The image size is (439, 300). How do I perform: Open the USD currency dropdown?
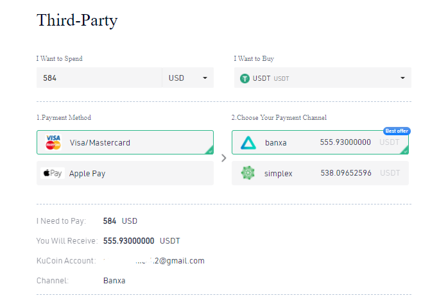[187, 78]
